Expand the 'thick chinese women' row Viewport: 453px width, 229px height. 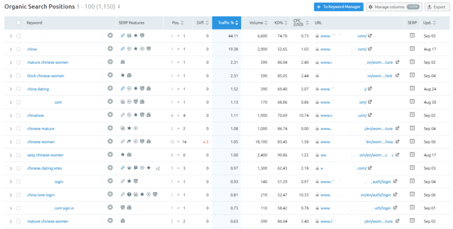point(10,76)
